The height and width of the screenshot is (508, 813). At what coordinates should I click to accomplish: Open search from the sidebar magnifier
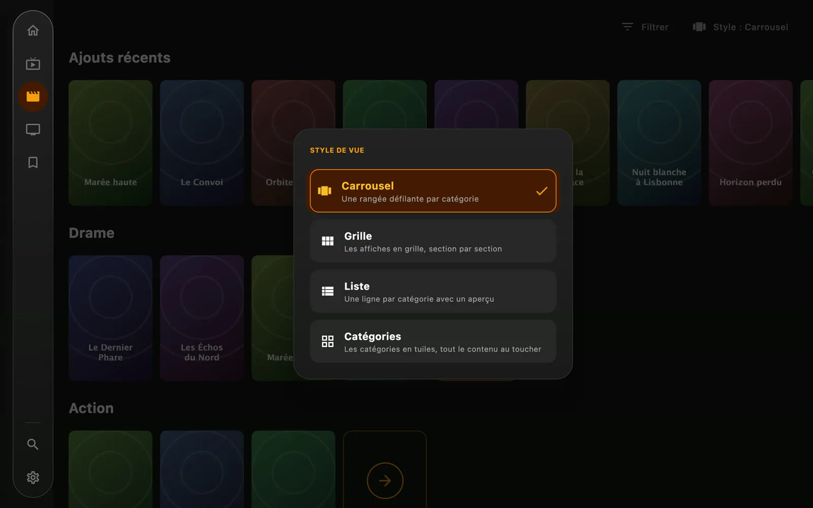click(33, 444)
